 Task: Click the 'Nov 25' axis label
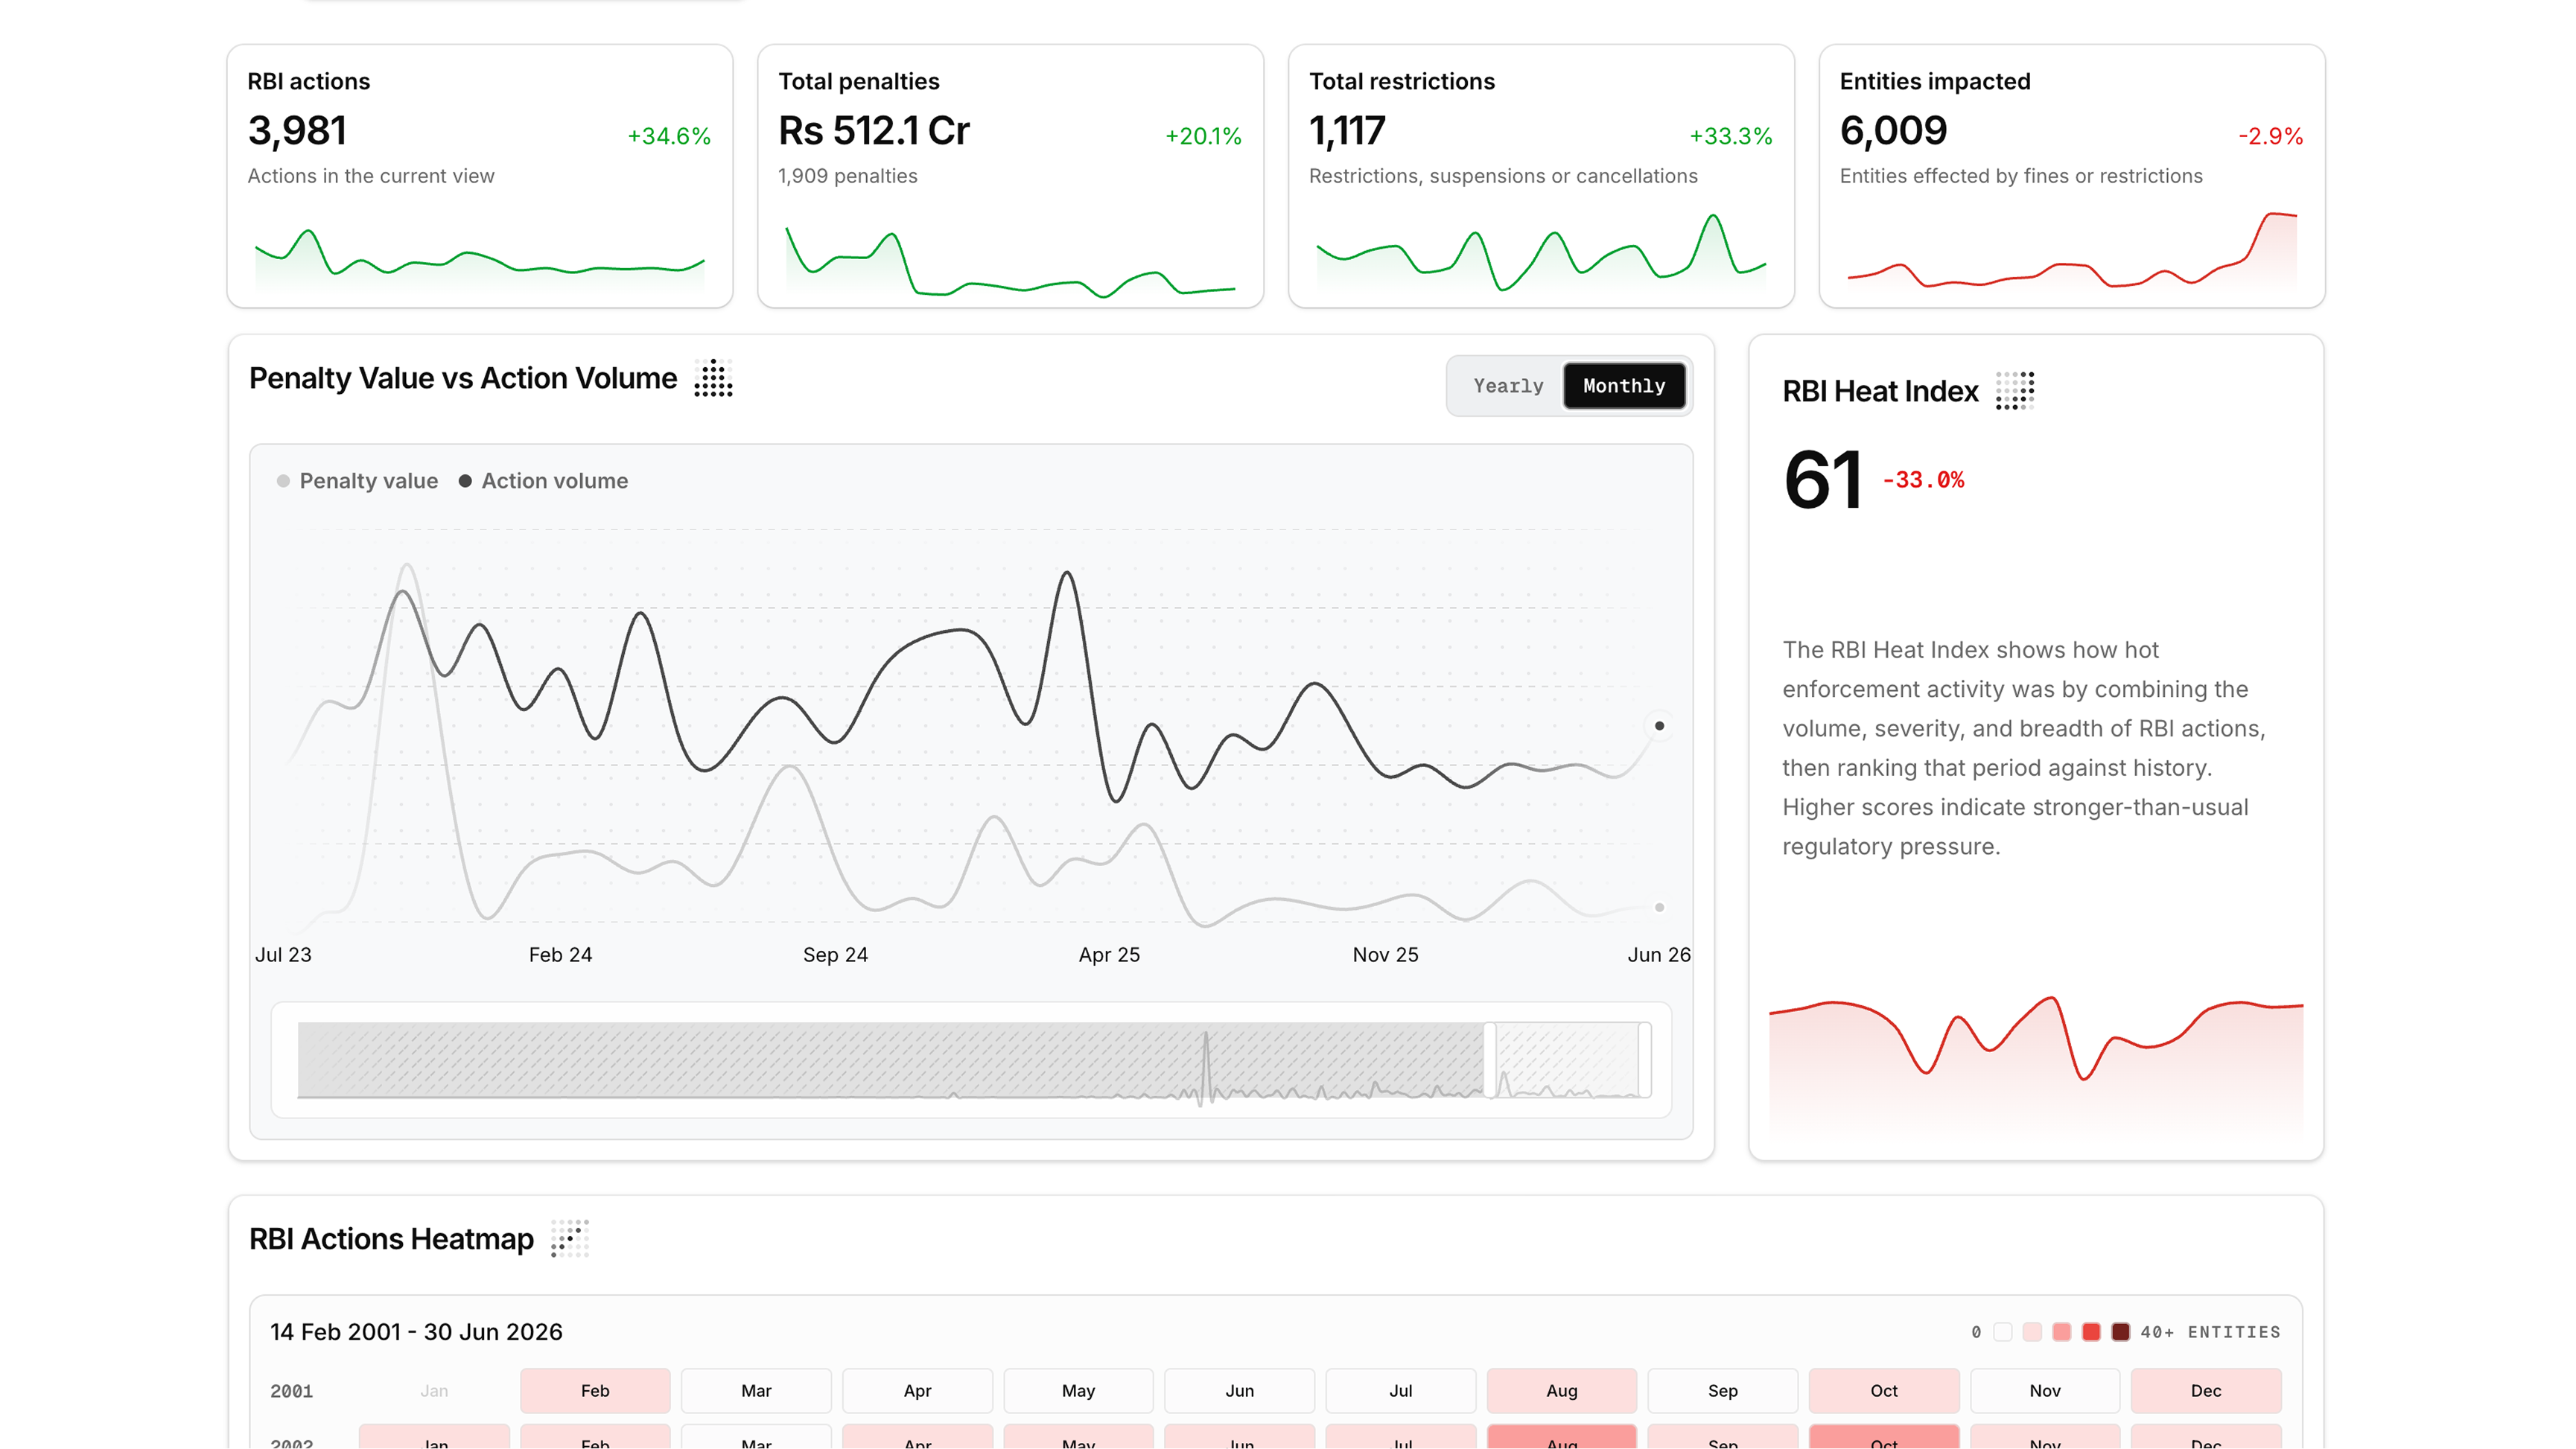pyautogui.click(x=1385, y=955)
